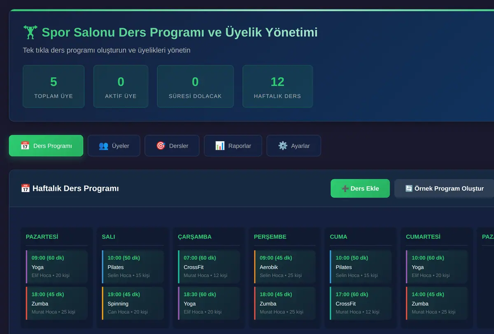Open Çarşamba 07:00 CrossFit class card
Screen dimensions: 494x334
click(x=209, y=266)
